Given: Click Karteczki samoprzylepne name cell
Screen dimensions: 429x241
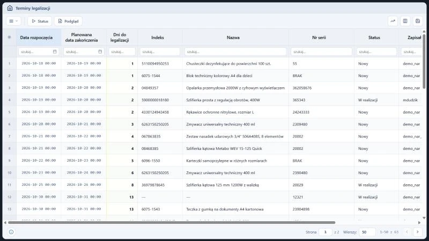Looking at the screenshot, I should pos(235,161).
